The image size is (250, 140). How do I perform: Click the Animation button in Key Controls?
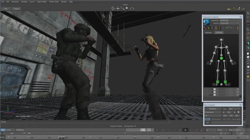coord(213,109)
